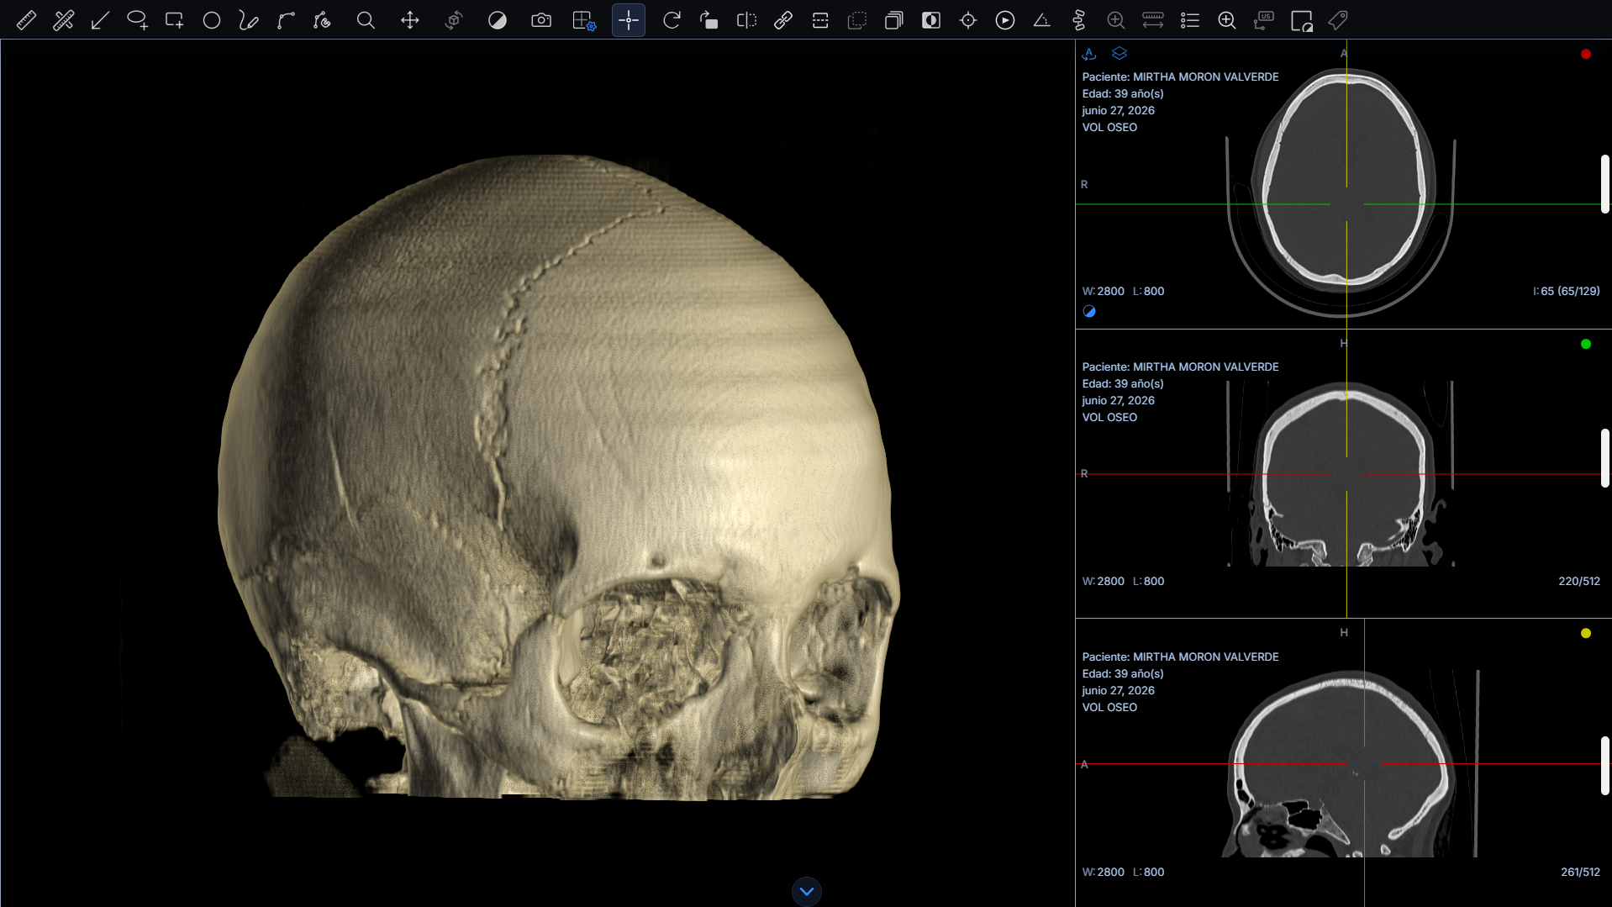Viewport: 1612px width, 907px height.
Task: Toggle invert colors icon
Action: 931,20
